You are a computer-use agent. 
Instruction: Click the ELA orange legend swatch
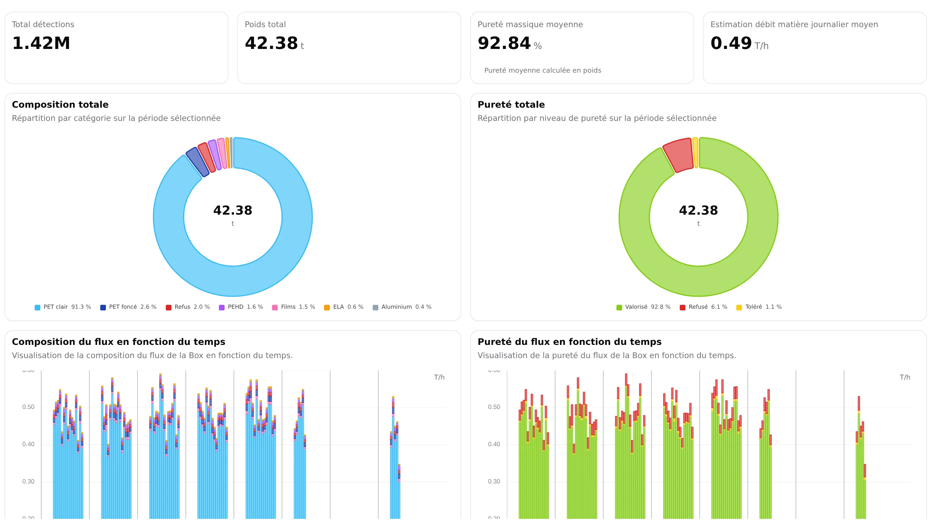point(327,307)
